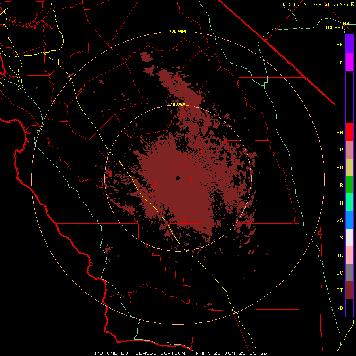Screen dimensions: 356x356
Task: Click the GC legend label
Action: pos(339,273)
